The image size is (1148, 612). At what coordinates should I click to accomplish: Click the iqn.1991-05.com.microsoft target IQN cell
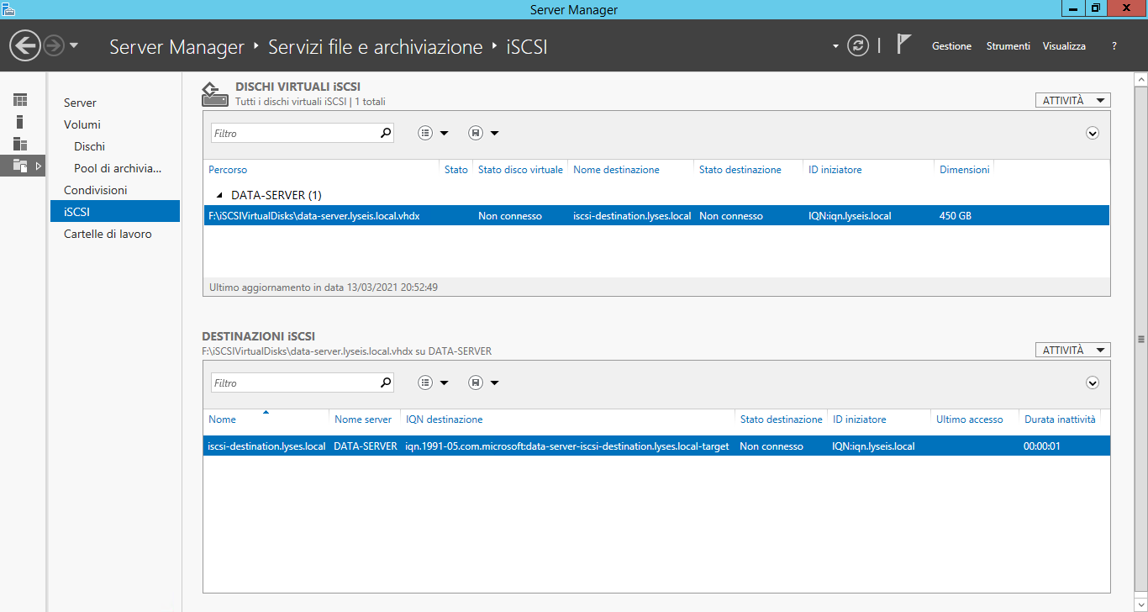pyautogui.click(x=567, y=446)
